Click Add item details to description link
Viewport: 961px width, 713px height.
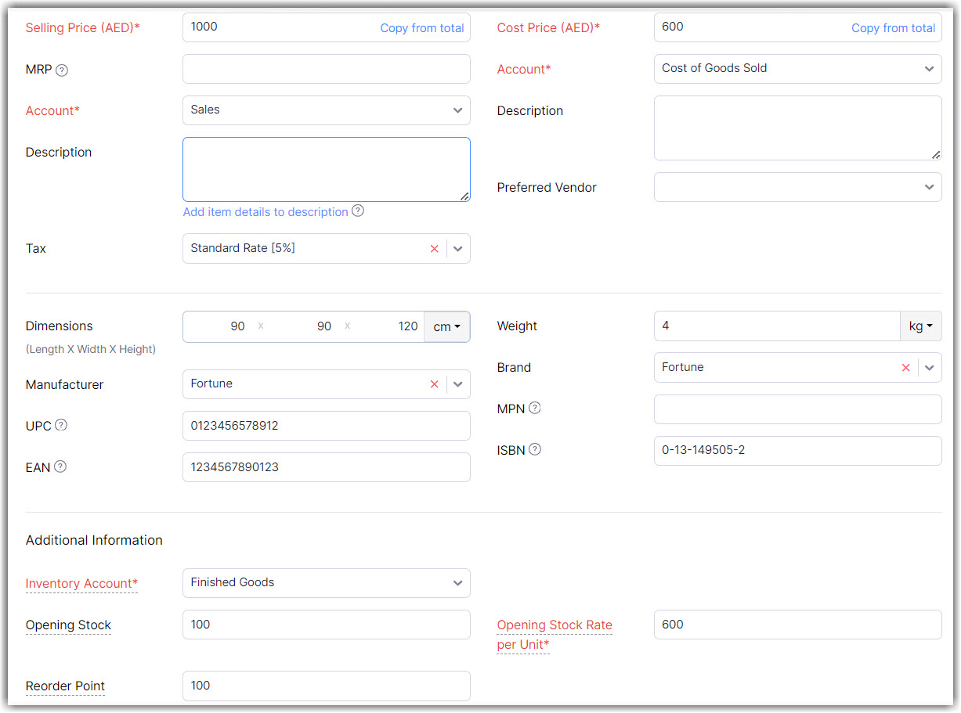[266, 212]
